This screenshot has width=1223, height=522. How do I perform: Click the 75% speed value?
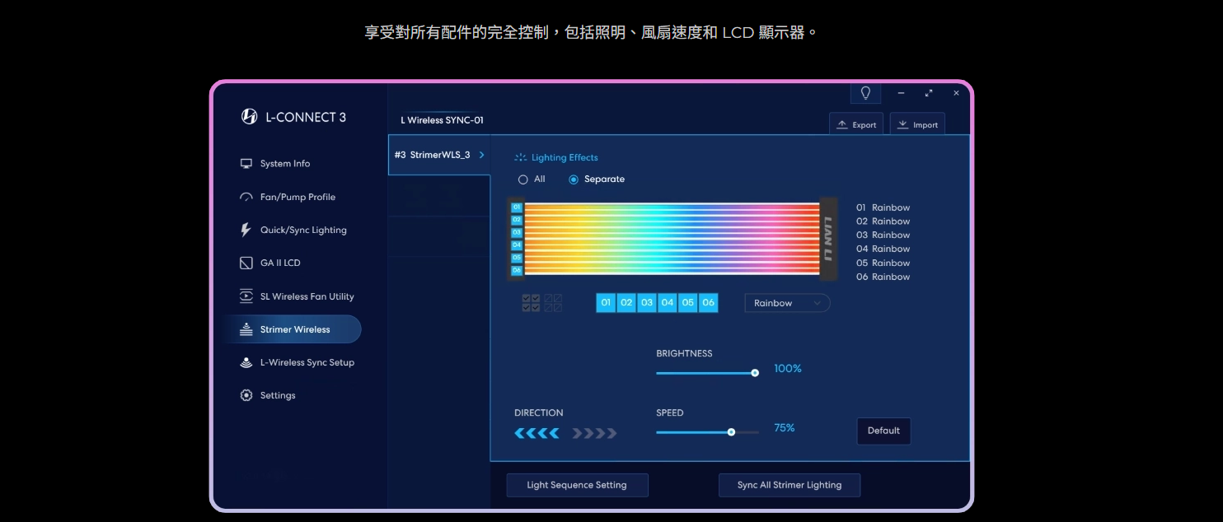[x=785, y=428]
